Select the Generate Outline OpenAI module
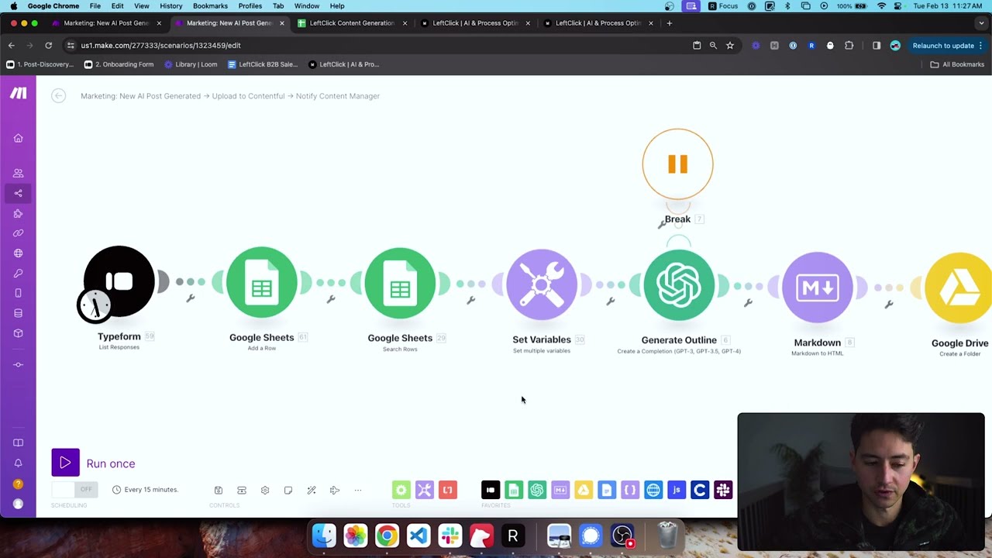 pos(678,285)
